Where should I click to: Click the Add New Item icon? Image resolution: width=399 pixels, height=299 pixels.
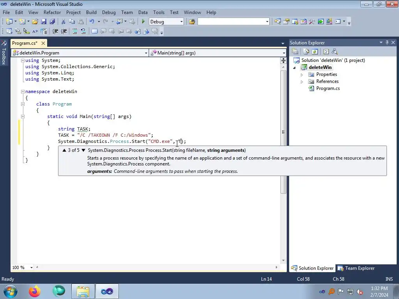point(22,22)
